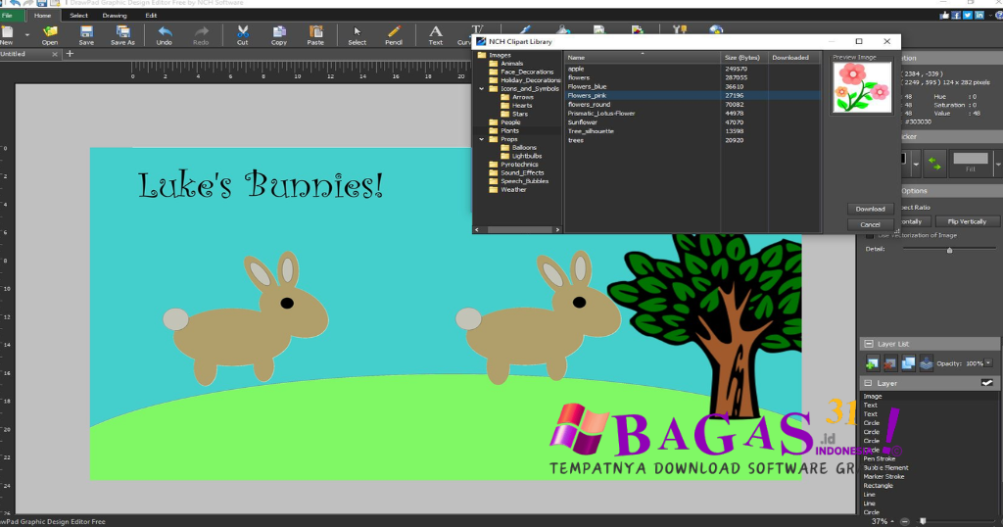The height and width of the screenshot is (527, 1003).
Task: Click the Paste toolbar icon
Action: tap(315, 35)
